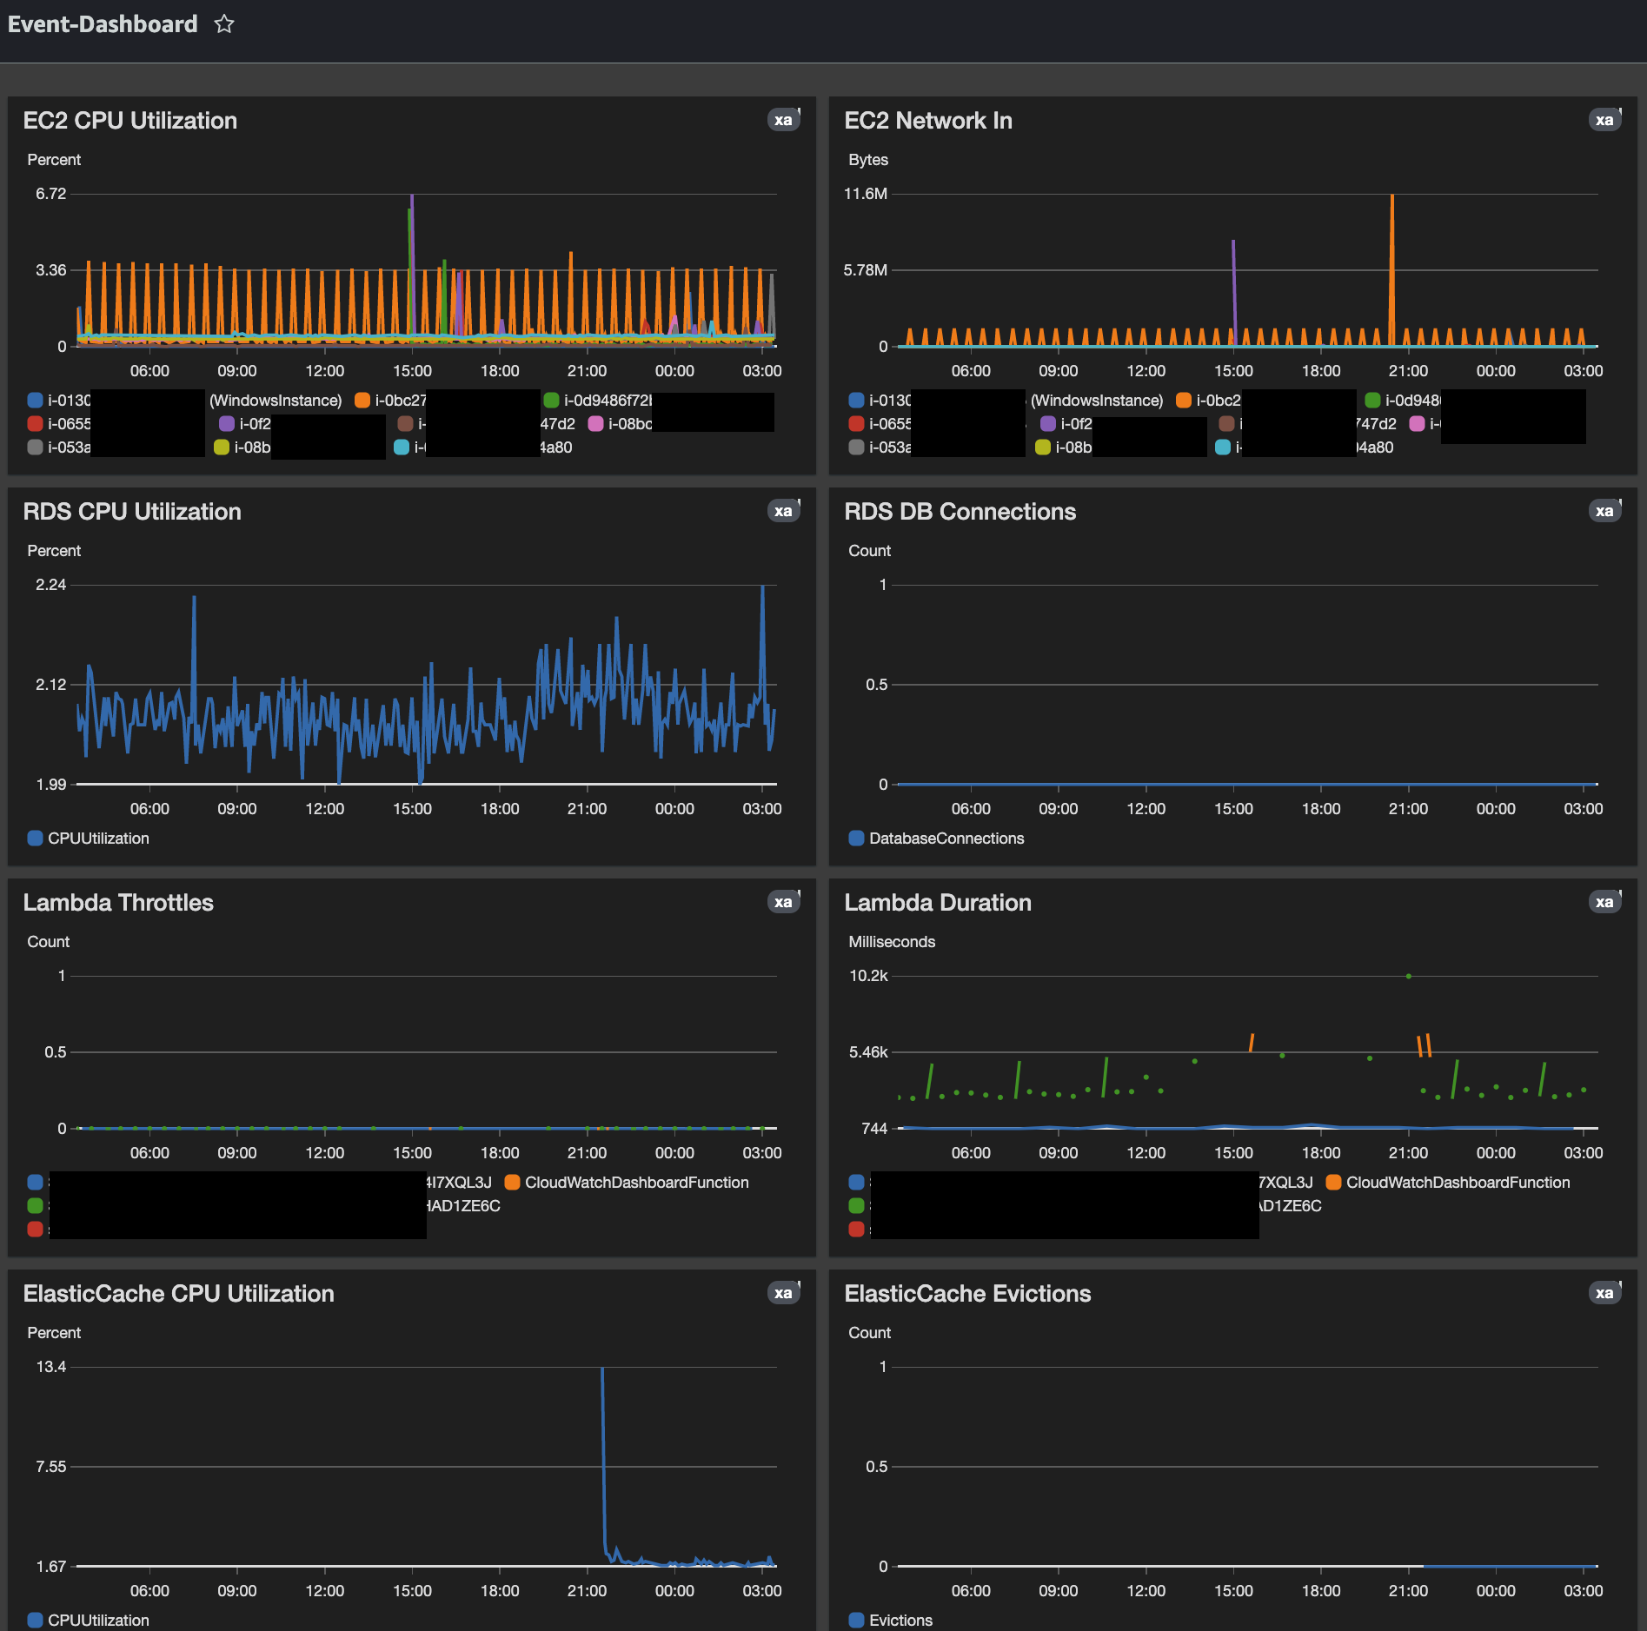
Task: Select the WindowsInstance legend entry in EC2 CPU chart
Action: tap(274, 401)
